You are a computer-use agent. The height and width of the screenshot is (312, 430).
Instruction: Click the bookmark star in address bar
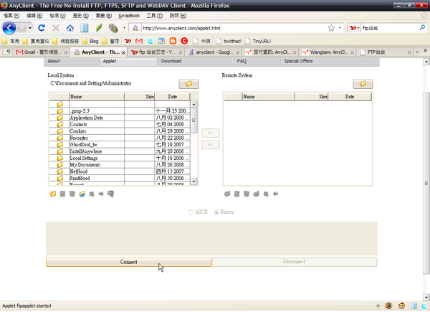point(331,28)
